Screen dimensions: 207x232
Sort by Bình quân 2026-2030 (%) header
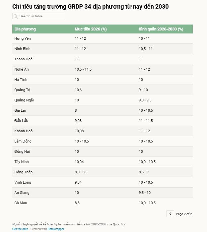(x=161, y=29)
